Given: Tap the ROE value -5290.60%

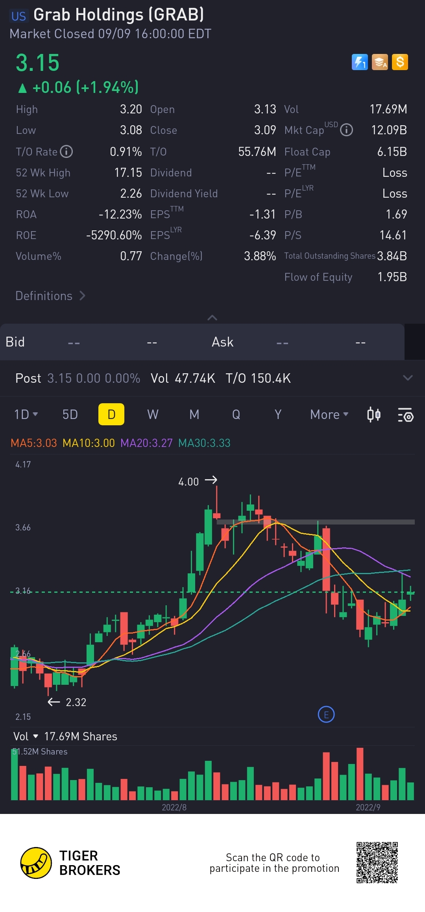Looking at the screenshot, I should point(114,235).
